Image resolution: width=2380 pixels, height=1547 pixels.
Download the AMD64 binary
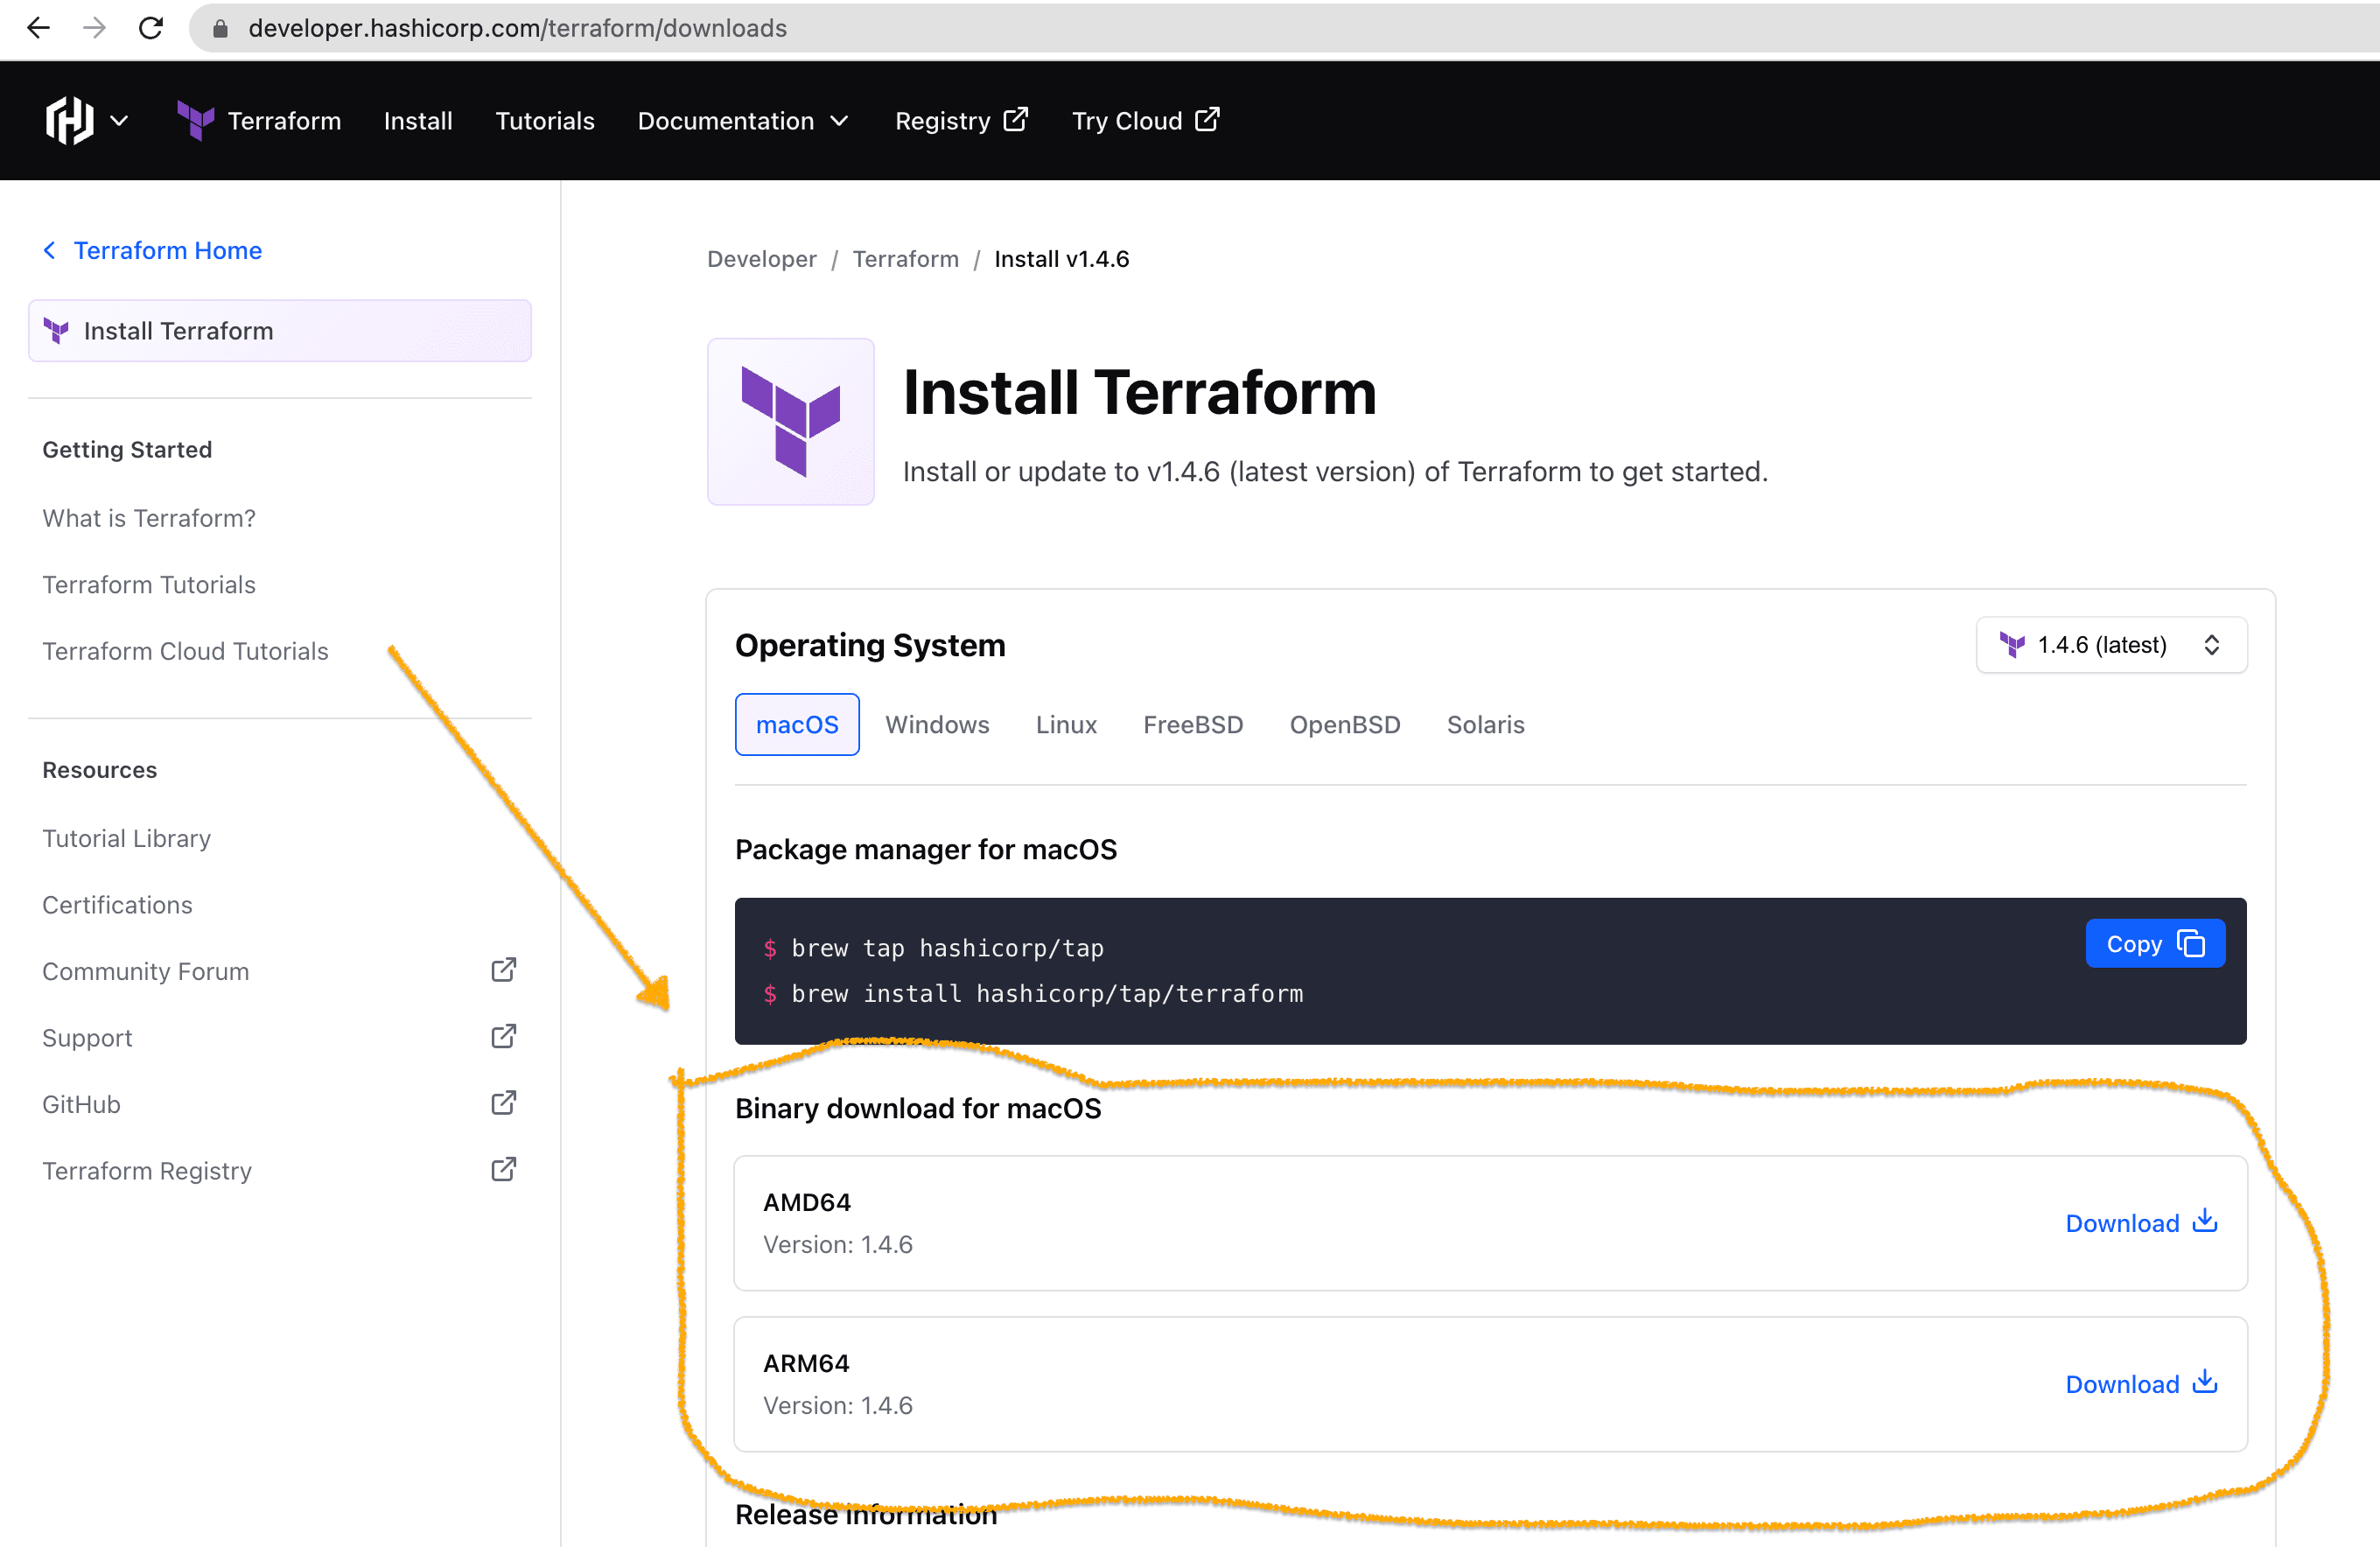pyautogui.click(x=2141, y=1223)
